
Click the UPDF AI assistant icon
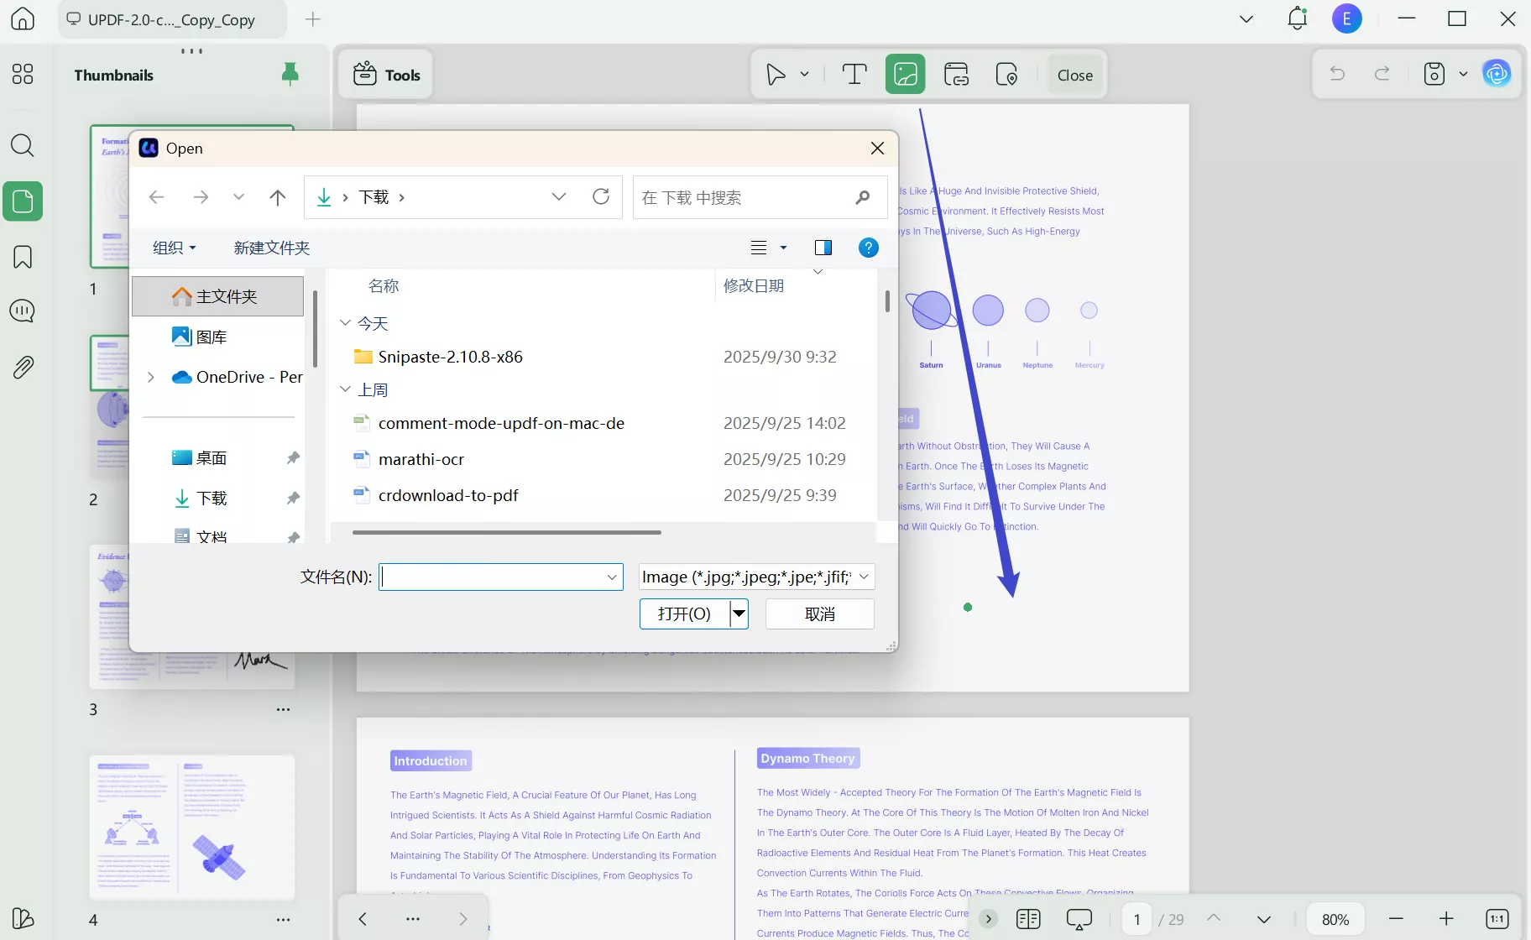1497,74
